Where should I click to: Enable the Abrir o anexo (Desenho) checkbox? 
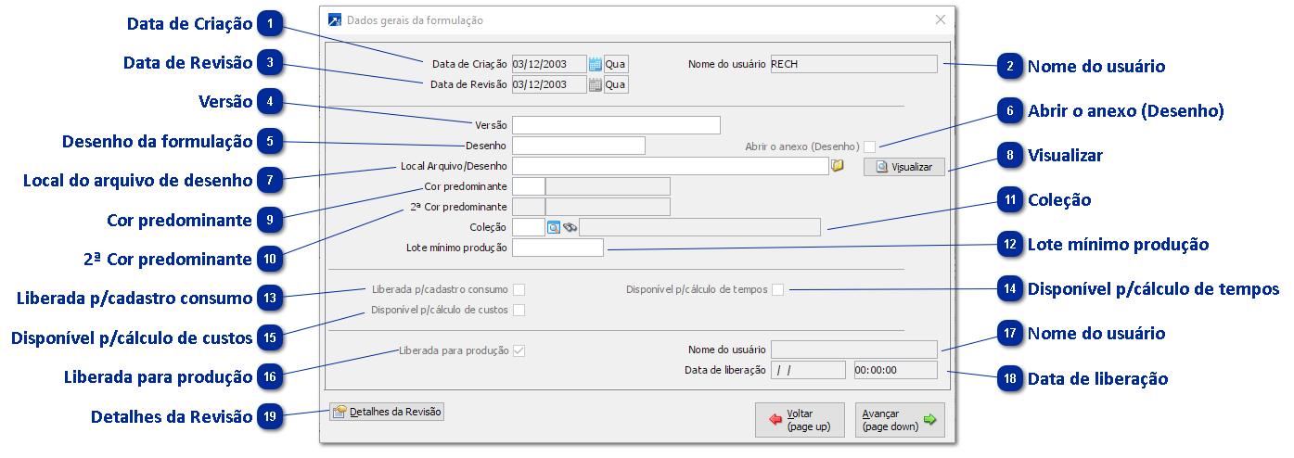click(x=870, y=146)
